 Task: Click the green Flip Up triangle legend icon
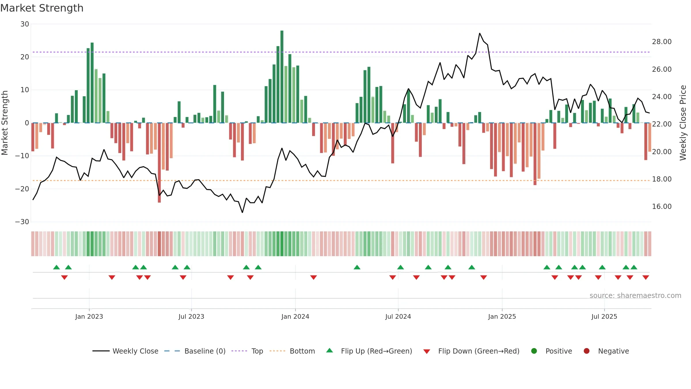(x=330, y=350)
